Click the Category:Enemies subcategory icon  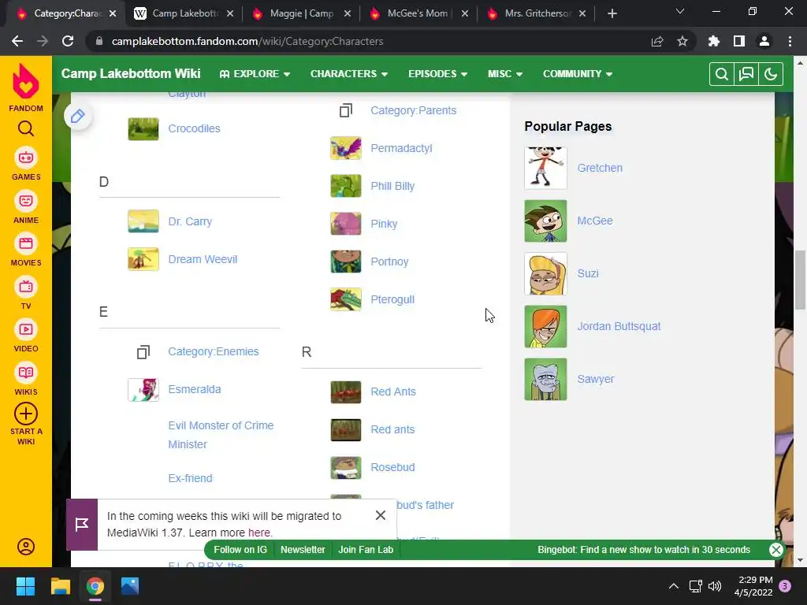click(x=143, y=352)
